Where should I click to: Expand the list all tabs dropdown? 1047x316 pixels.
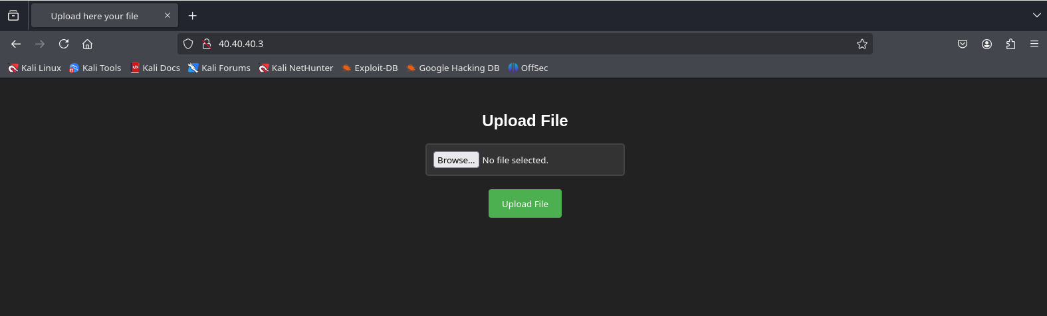[1036, 15]
